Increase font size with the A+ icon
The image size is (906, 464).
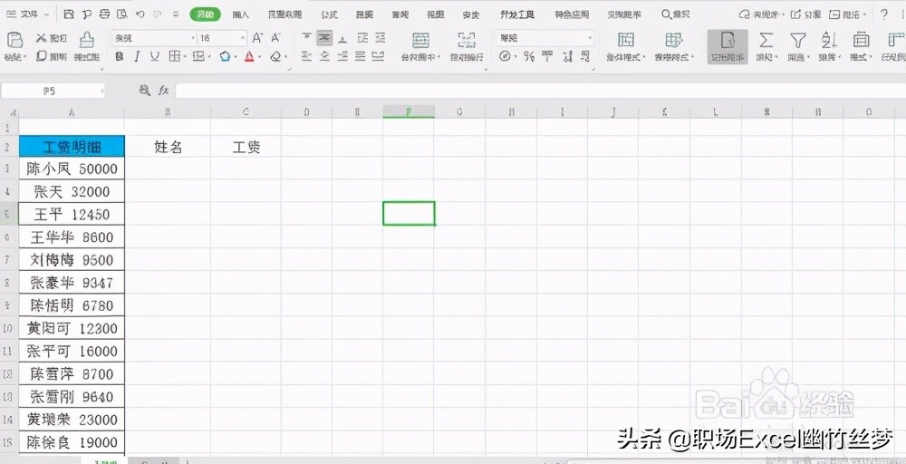click(257, 37)
